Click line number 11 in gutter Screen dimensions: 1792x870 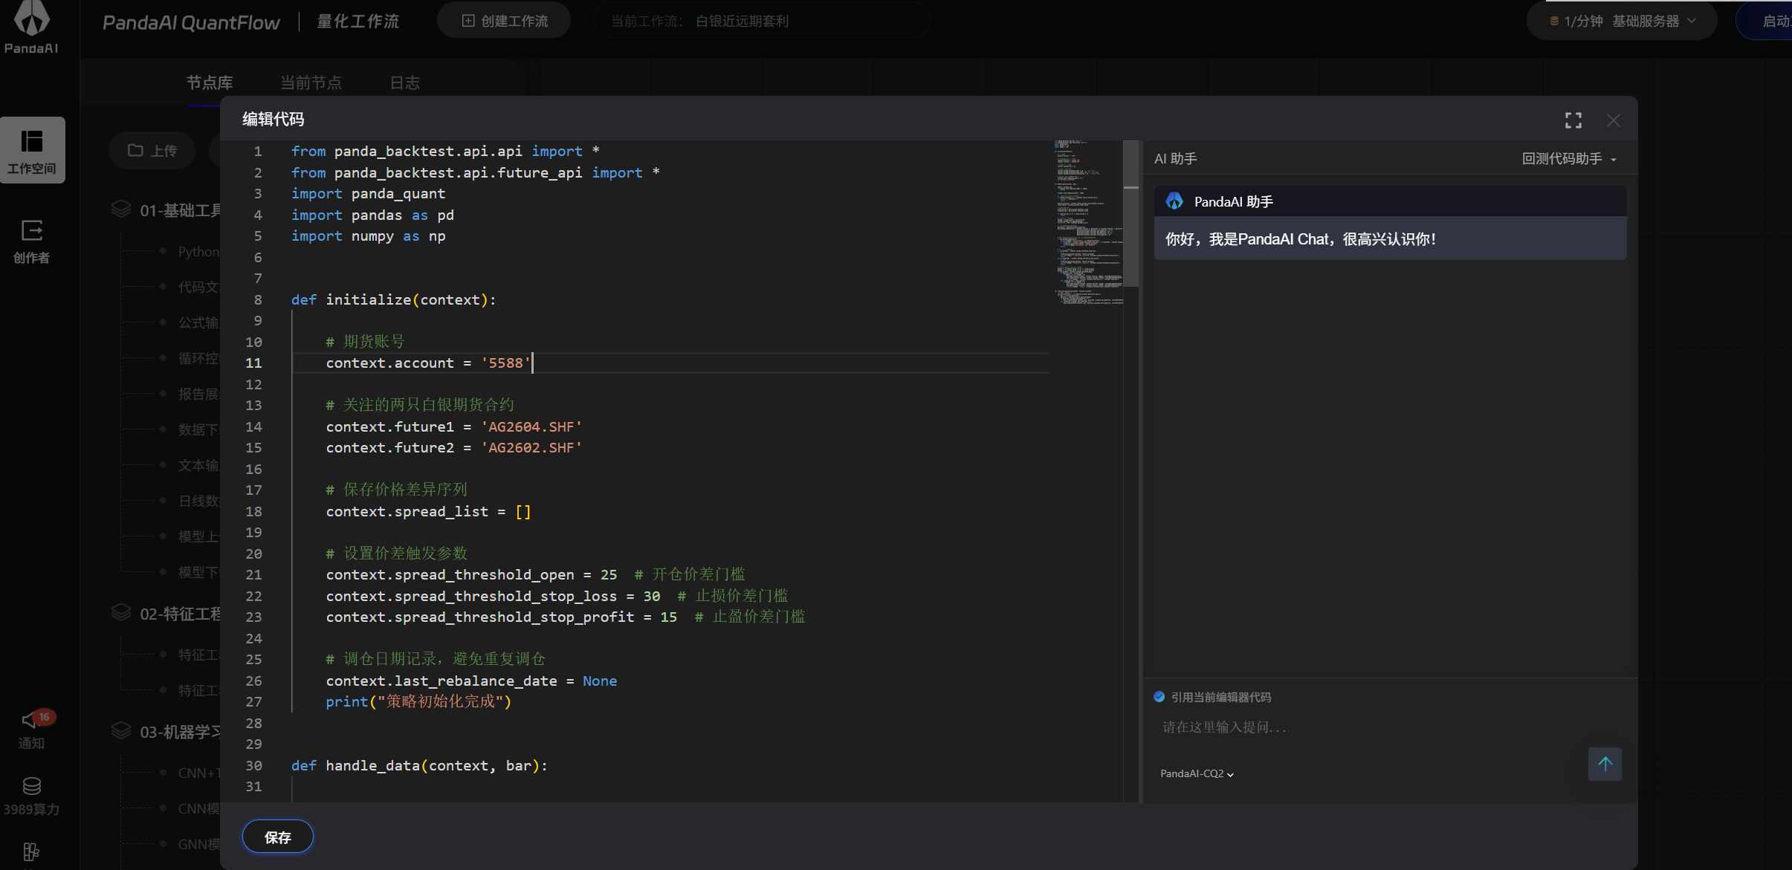(x=253, y=363)
